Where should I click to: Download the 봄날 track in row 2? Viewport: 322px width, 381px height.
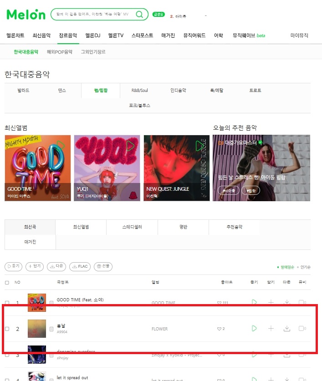pyautogui.click(x=287, y=329)
